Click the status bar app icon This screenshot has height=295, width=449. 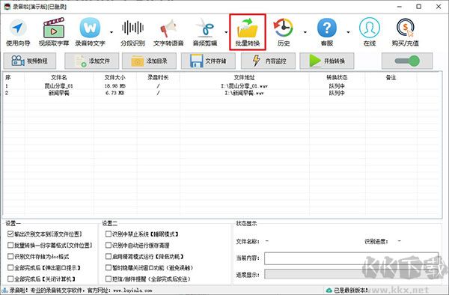point(4,291)
